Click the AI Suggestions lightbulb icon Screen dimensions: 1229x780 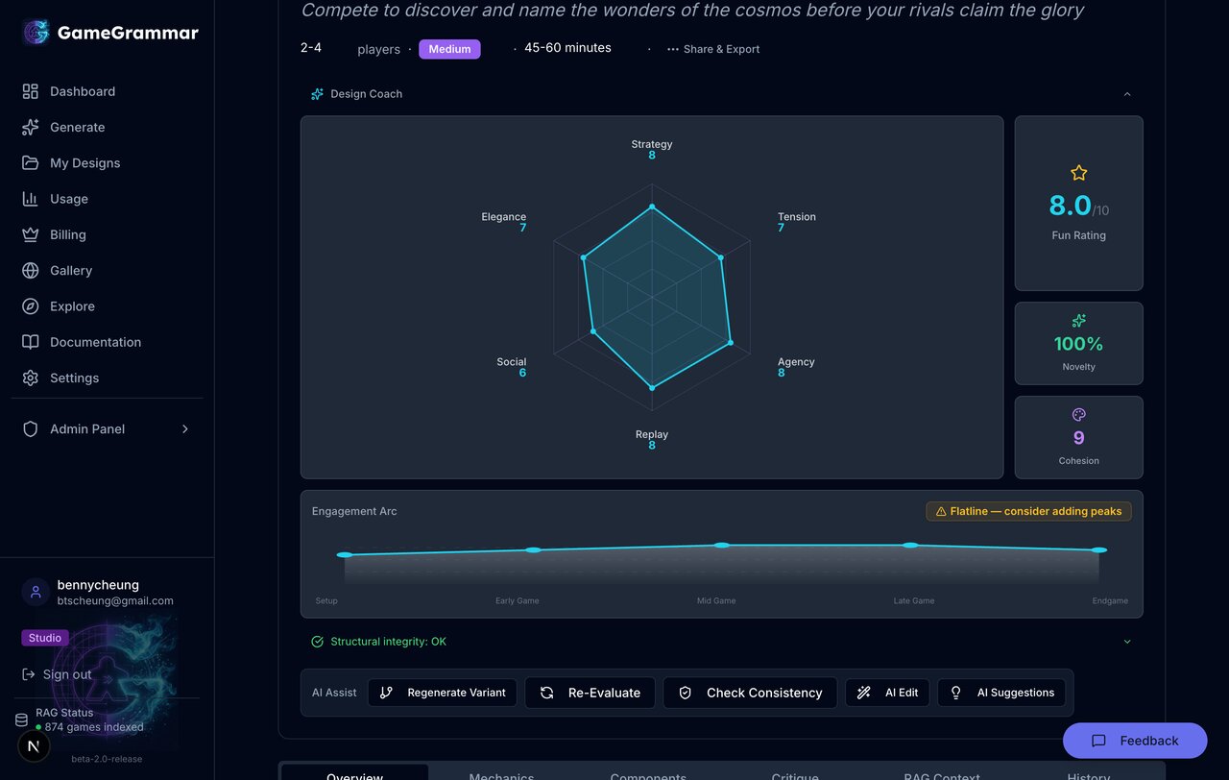[955, 692]
